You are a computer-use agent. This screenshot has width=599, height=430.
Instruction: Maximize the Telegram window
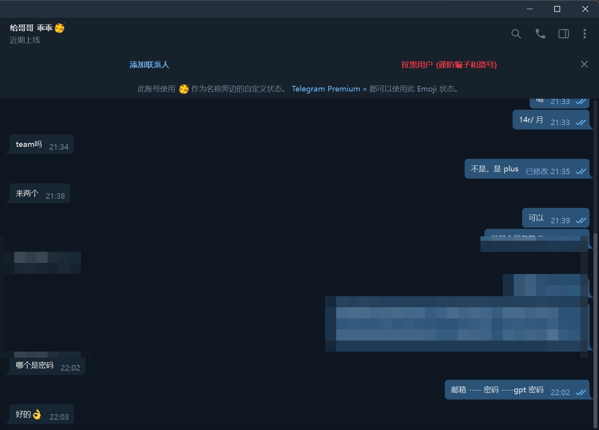pos(557,9)
